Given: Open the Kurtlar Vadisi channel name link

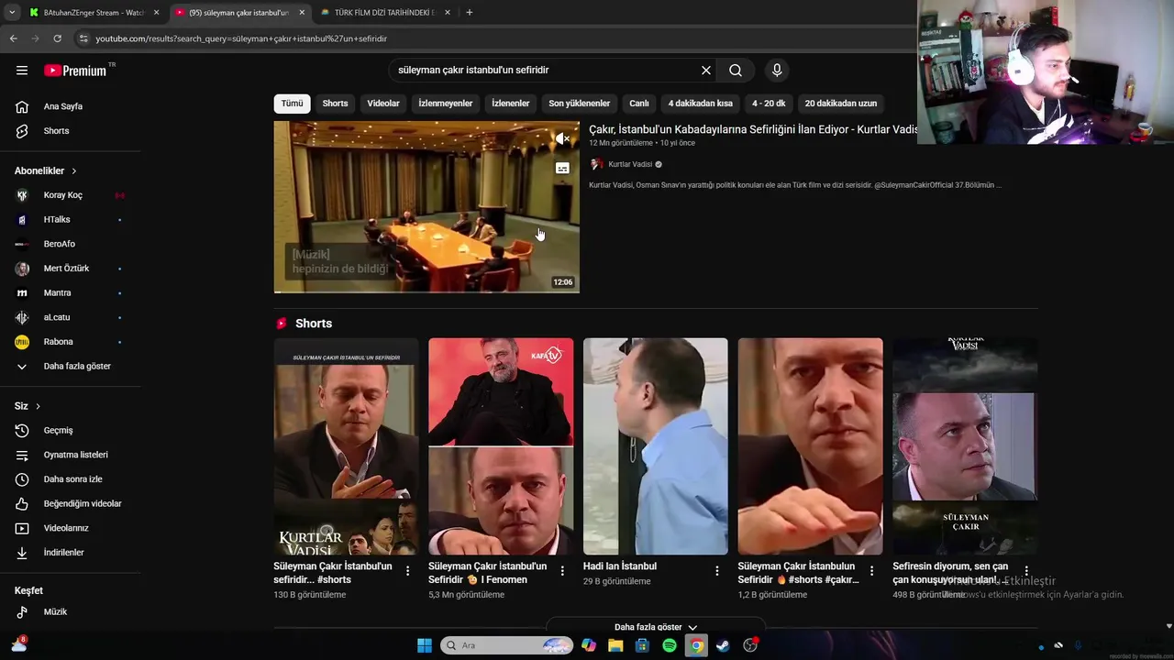Looking at the screenshot, I should 630,165.
